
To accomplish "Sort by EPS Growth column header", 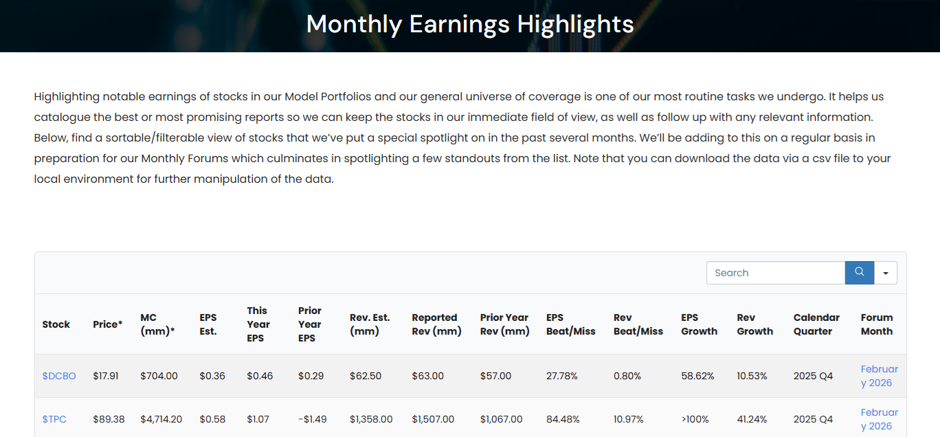I will (699, 324).
